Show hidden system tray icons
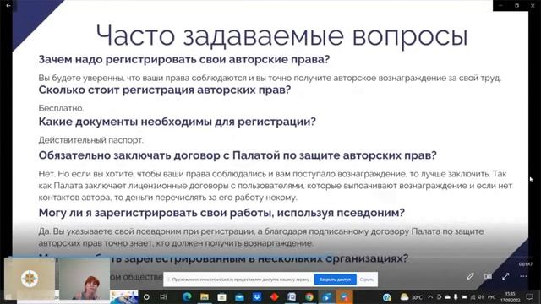This screenshot has width=541, height=304. [x=430, y=296]
